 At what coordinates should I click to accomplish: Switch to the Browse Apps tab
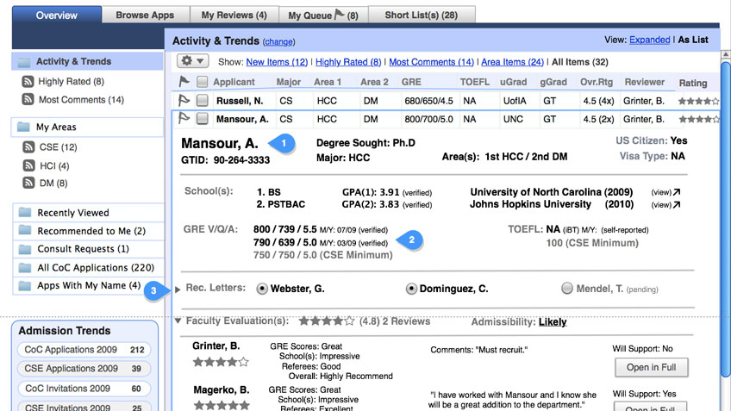145,15
